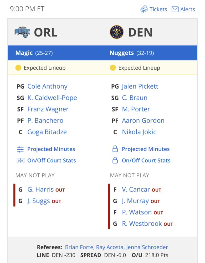Open Nikola Jokic's player page
The height and width of the screenshot is (263, 205).
139,132
